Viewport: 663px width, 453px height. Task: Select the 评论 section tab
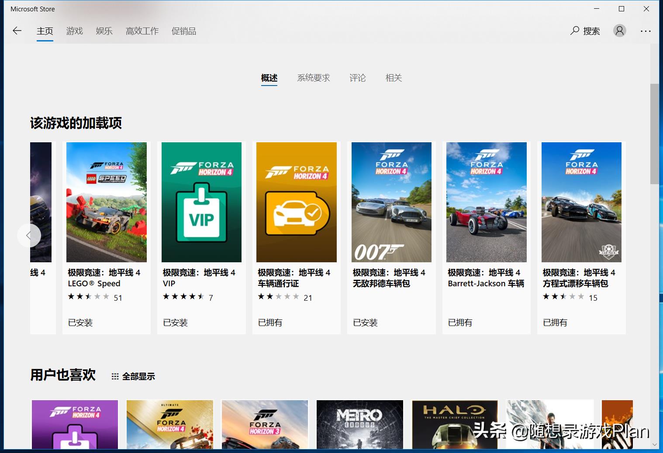pyautogui.click(x=357, y=78)
